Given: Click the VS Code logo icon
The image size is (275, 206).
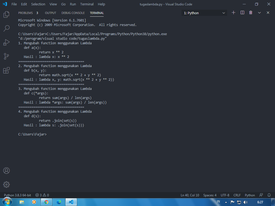Looking at the screenshot, I should (5, 4).
